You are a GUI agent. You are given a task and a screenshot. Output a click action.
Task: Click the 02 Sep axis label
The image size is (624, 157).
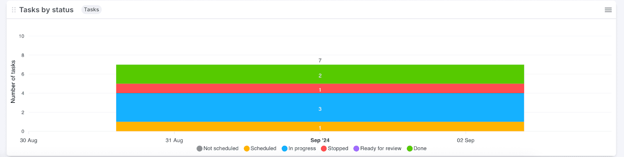[x=466, y=140]
